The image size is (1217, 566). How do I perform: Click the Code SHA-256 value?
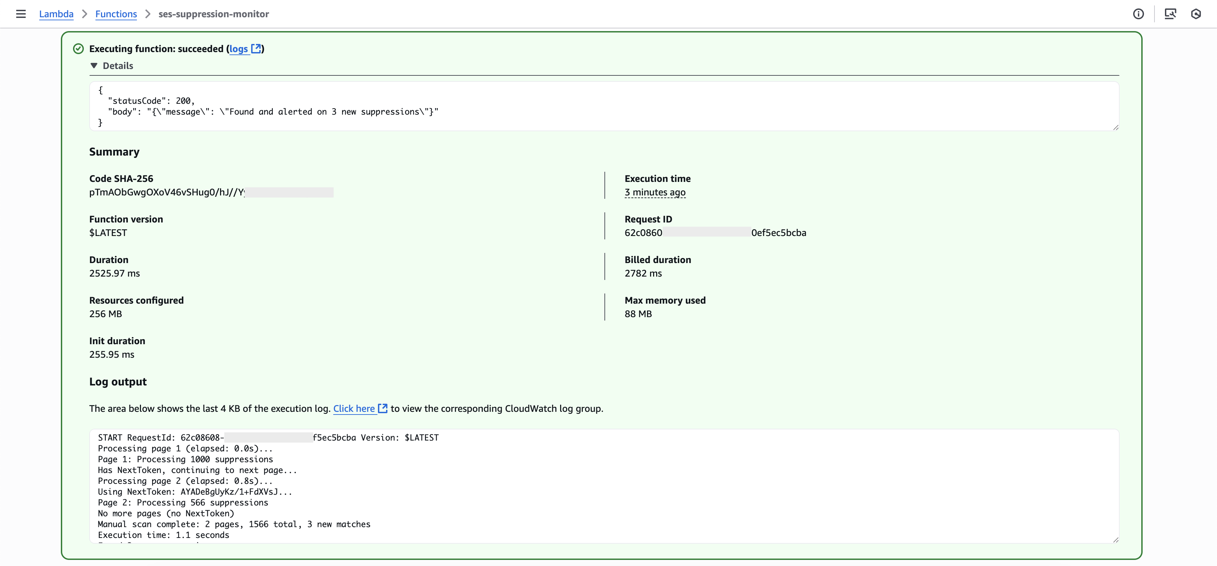(x=211, y=192)
